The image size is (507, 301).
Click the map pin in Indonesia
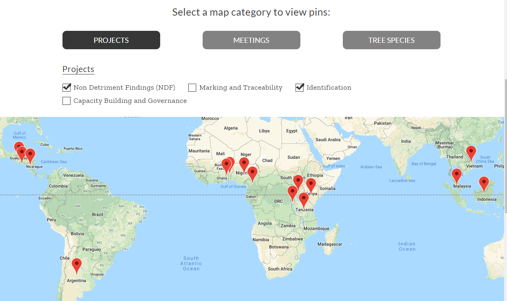pos(484,183)
